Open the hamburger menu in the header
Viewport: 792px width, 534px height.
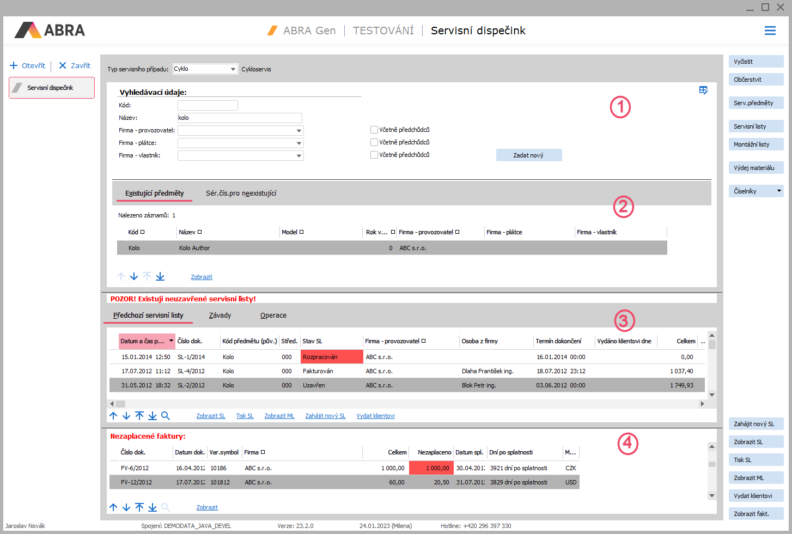tap(770, 31)
